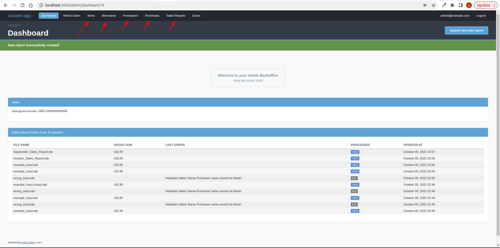Open the Merchants section
This screenshot has height=248, width=500.
point(109,16)
